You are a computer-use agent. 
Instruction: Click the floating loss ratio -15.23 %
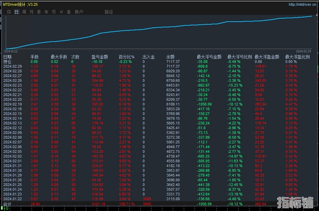click(235, 85)
